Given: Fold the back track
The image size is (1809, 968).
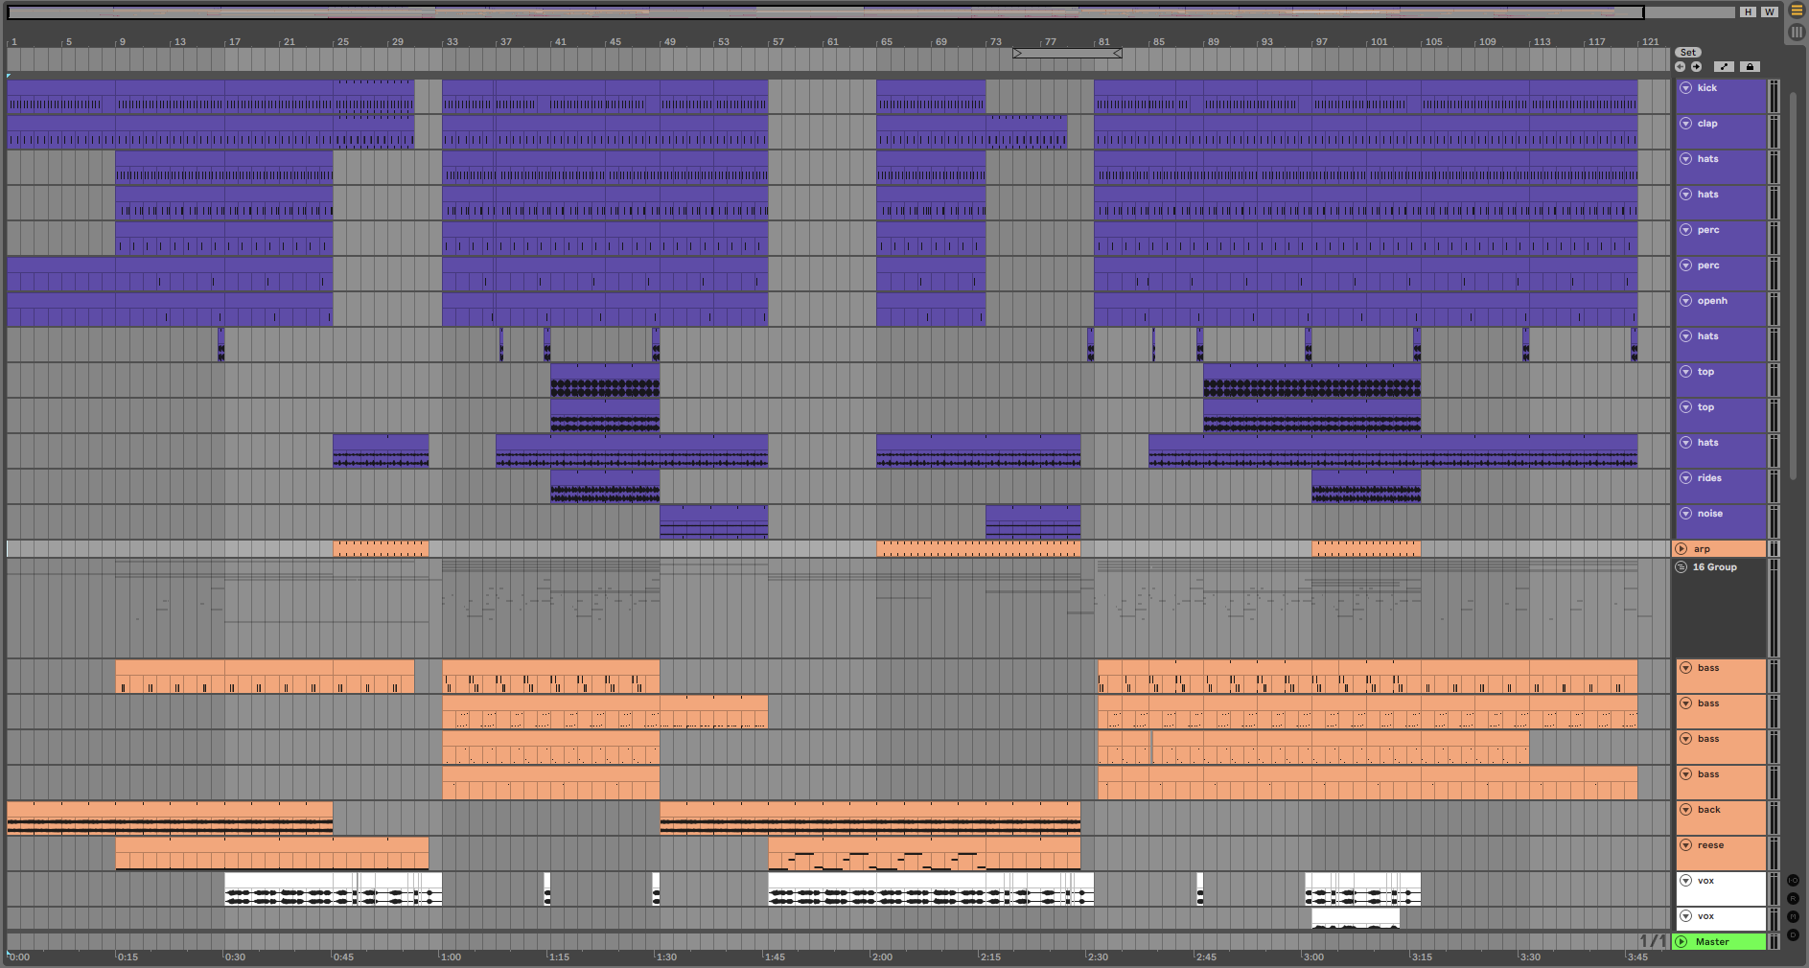Looking at the screenshot, I should (1685, 810).
